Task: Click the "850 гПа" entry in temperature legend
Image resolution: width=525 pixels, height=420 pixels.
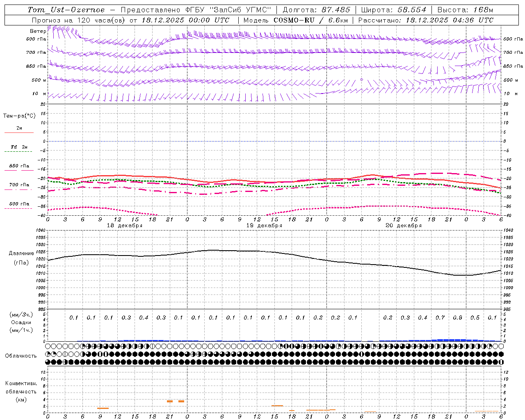Action: point(19,166)
